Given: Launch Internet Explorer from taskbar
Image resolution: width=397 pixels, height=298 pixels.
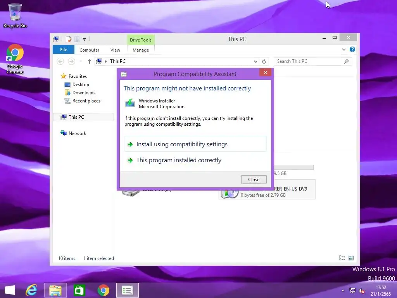Looking at the screenshot, I should point(31,290).
